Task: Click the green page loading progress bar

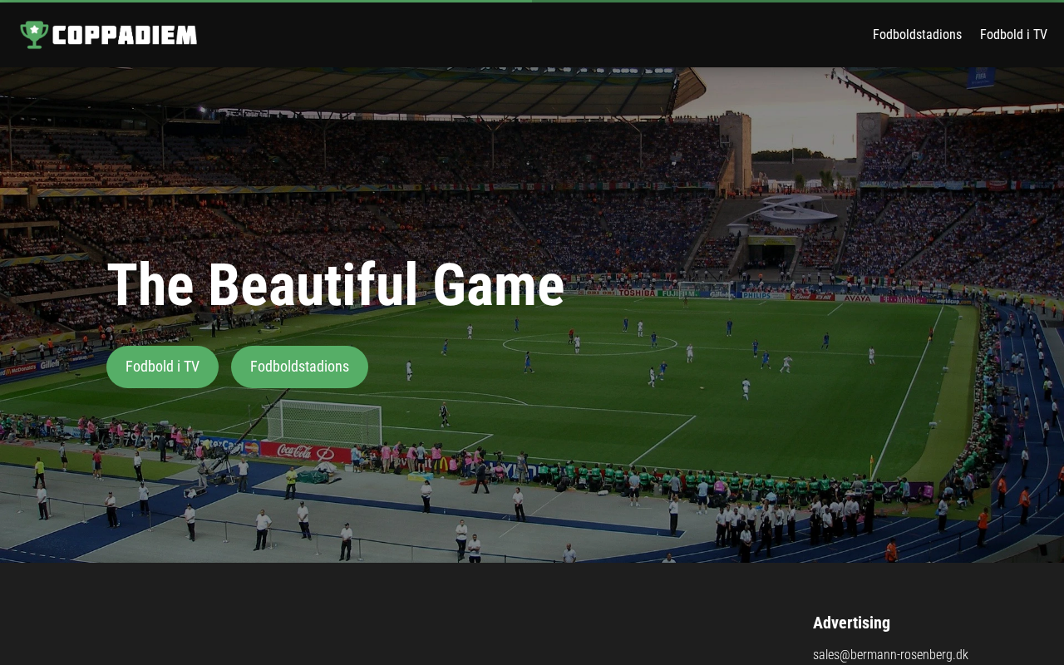Action: 266,1
